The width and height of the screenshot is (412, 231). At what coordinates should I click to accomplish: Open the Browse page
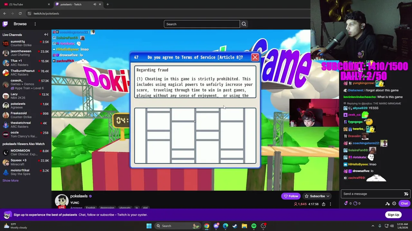click(20, 24)
